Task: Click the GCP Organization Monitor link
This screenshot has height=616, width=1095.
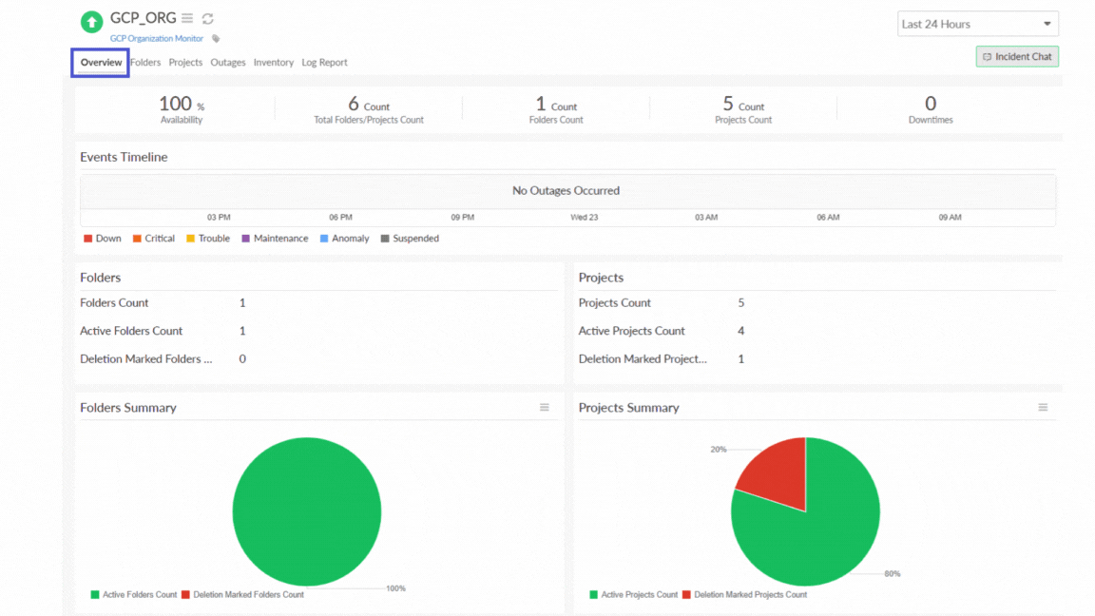Action: click(156, 38)
